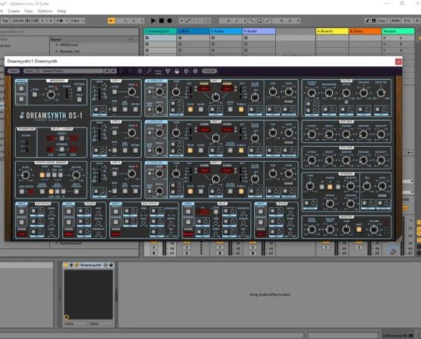Screen dimensions: 421x339
Task: Click the zoom magnifier icon in Dreamsynth
Action: pyautogui.click(x=149, y=71)
